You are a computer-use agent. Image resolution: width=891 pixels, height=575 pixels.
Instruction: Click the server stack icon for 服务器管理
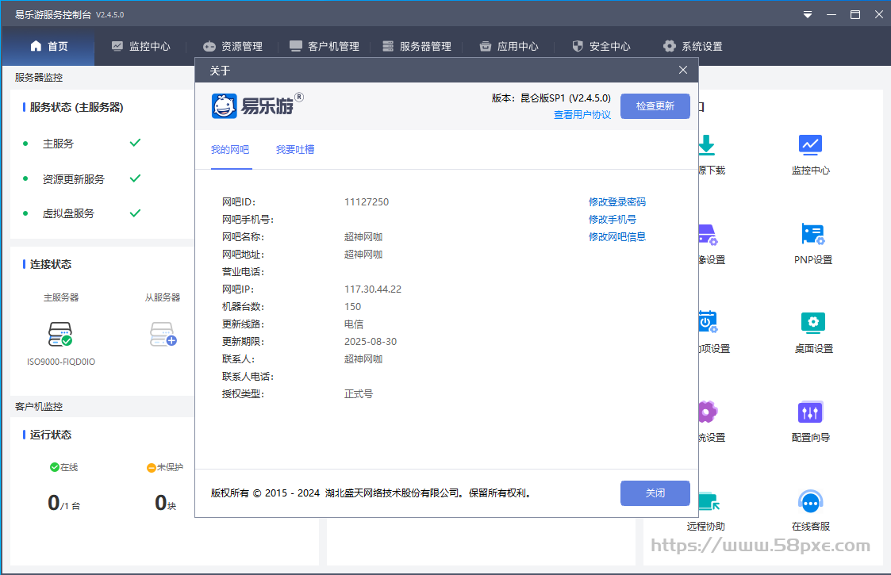click(x=387, y=46)
